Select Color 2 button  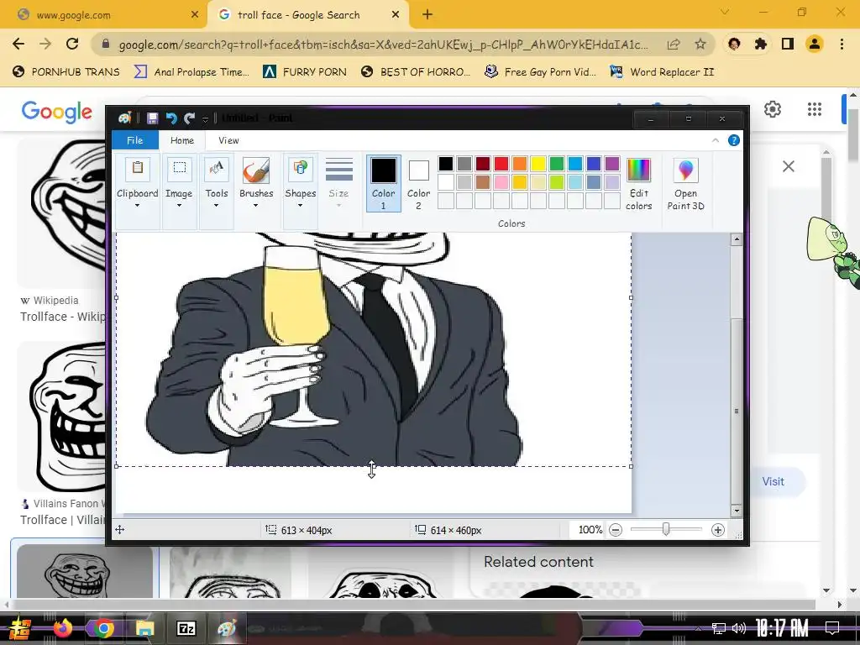pos(418,183)
